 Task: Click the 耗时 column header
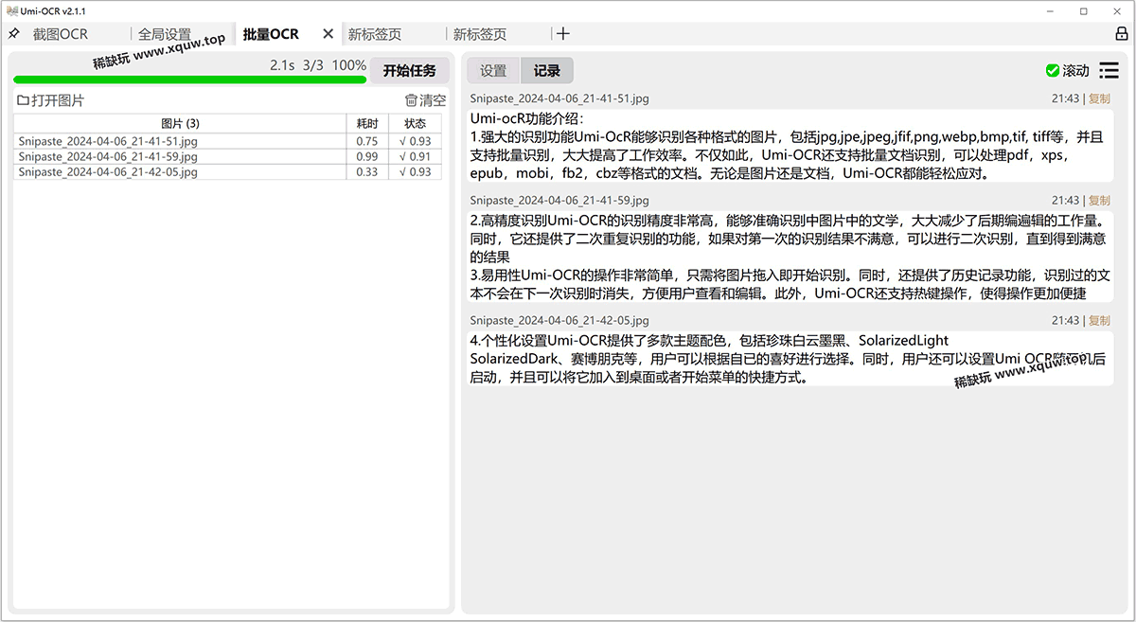tap(367, 124)
